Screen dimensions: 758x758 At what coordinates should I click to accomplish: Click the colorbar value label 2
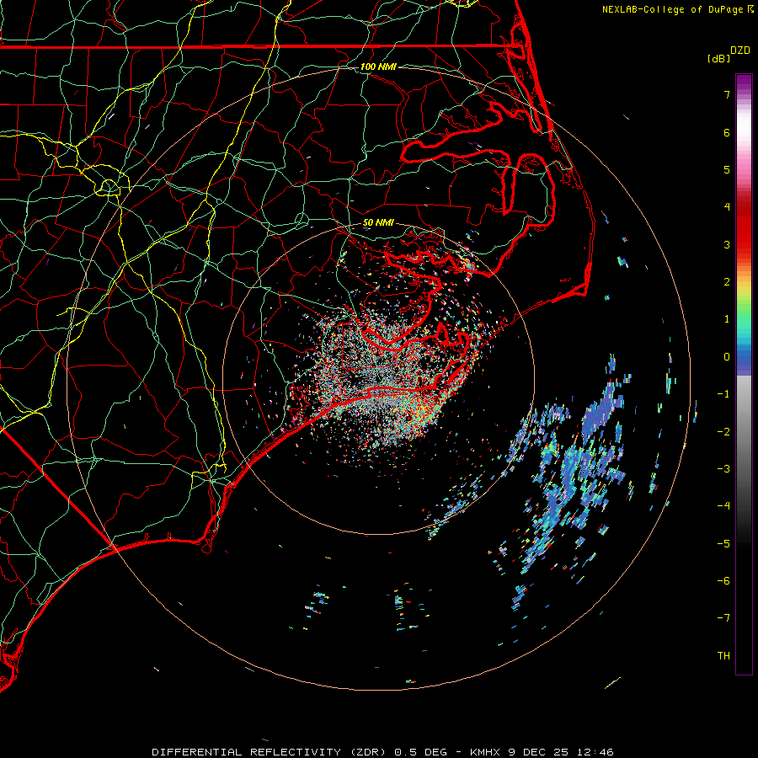[727, 282]
